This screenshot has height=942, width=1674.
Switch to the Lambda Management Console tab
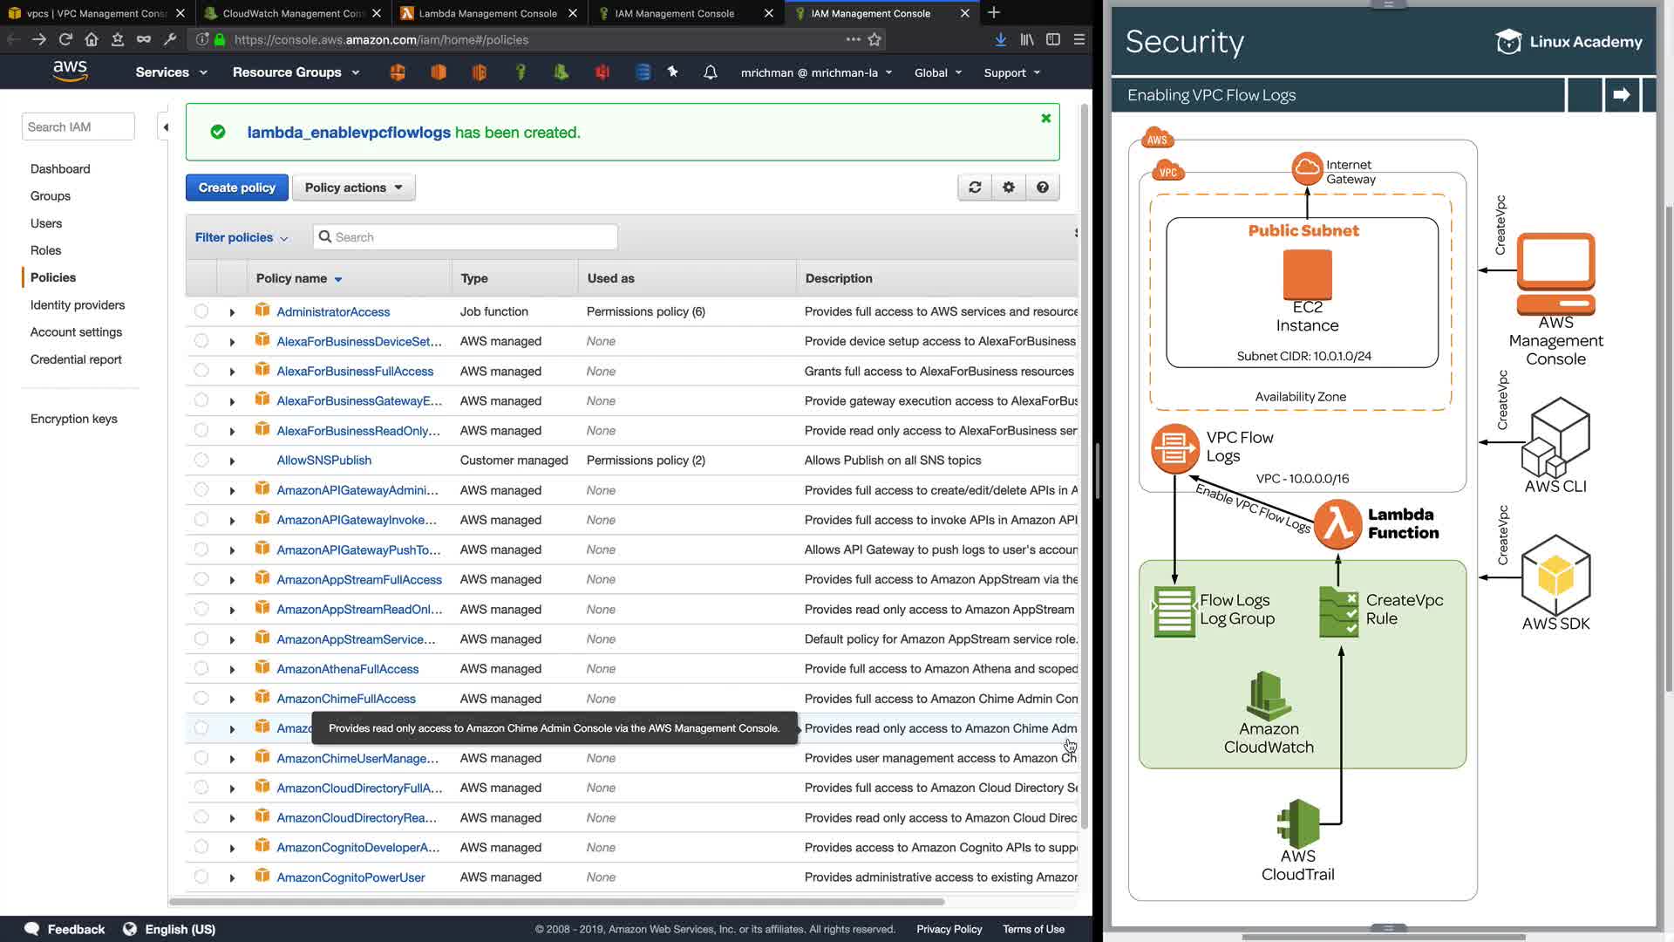tap(487, 13)
